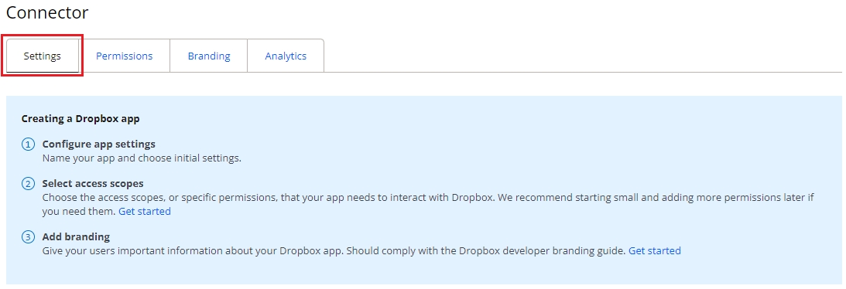Click 'Name your app and choose initial settings.' text
The width and height of the screenshot is (846, 289).
[142, 158]
